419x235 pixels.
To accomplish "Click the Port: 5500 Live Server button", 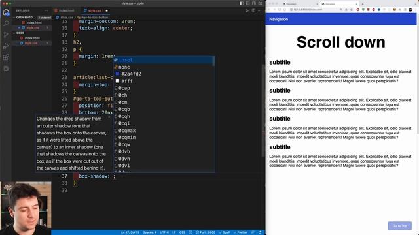I will tap(206, 232).
